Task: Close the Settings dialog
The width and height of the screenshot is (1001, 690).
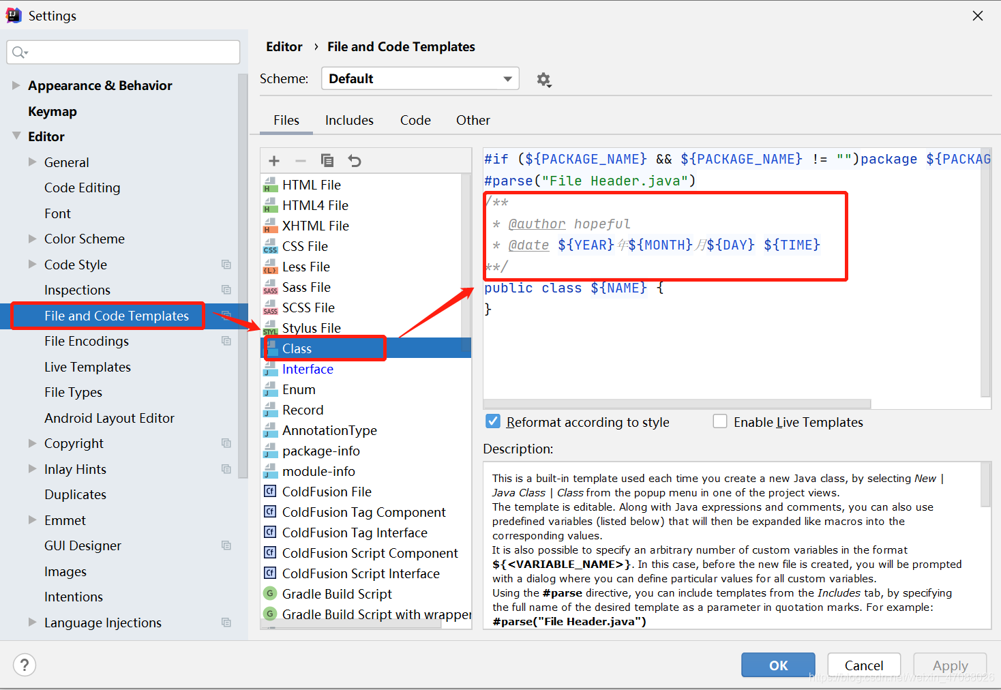Action: click(x=978, y=16)
